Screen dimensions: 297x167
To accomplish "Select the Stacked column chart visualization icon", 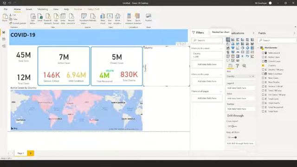I will pos(233,39).
